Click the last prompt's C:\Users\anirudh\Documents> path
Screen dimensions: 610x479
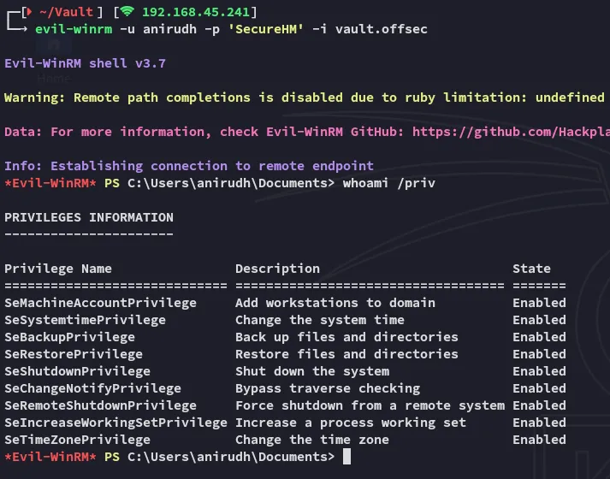pos(231,457)
